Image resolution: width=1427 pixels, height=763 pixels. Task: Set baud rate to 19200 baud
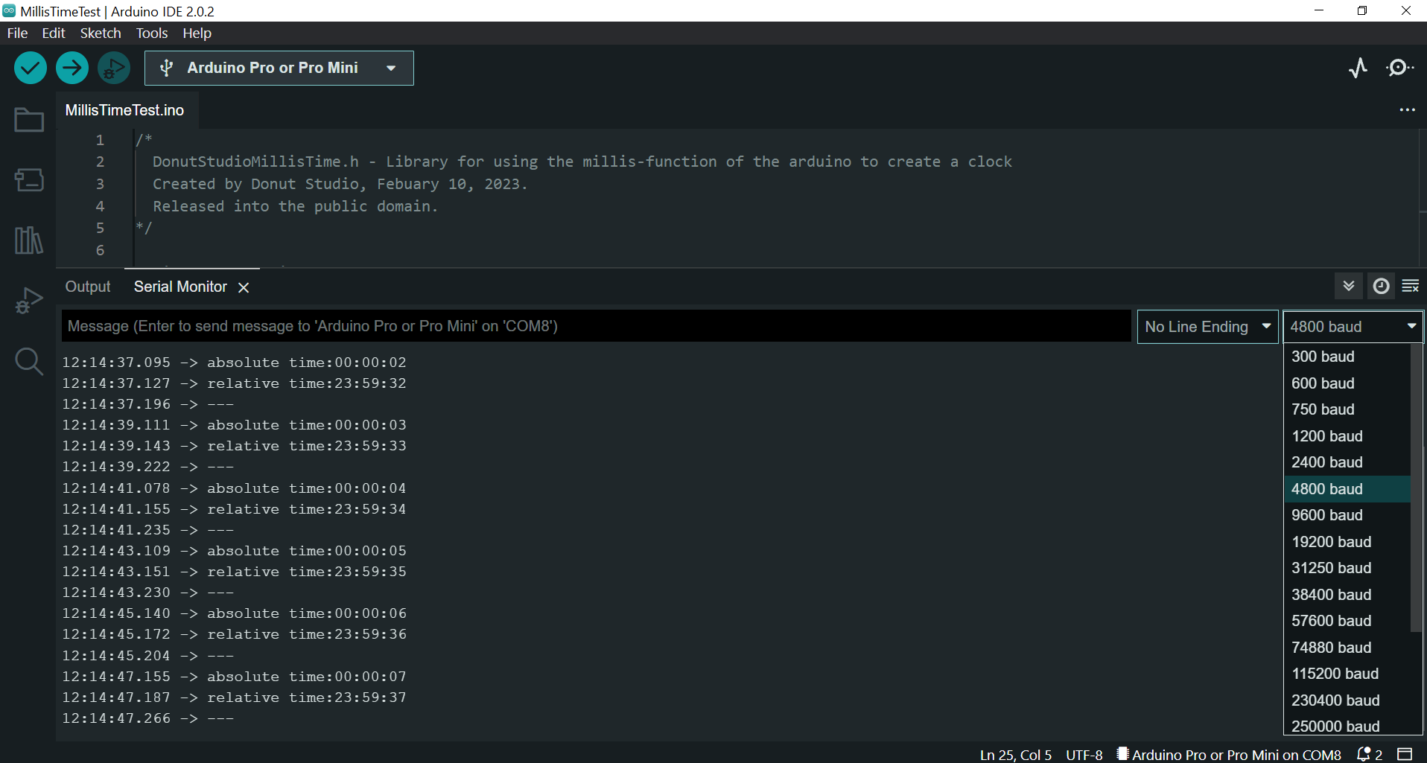point(1347,542)
